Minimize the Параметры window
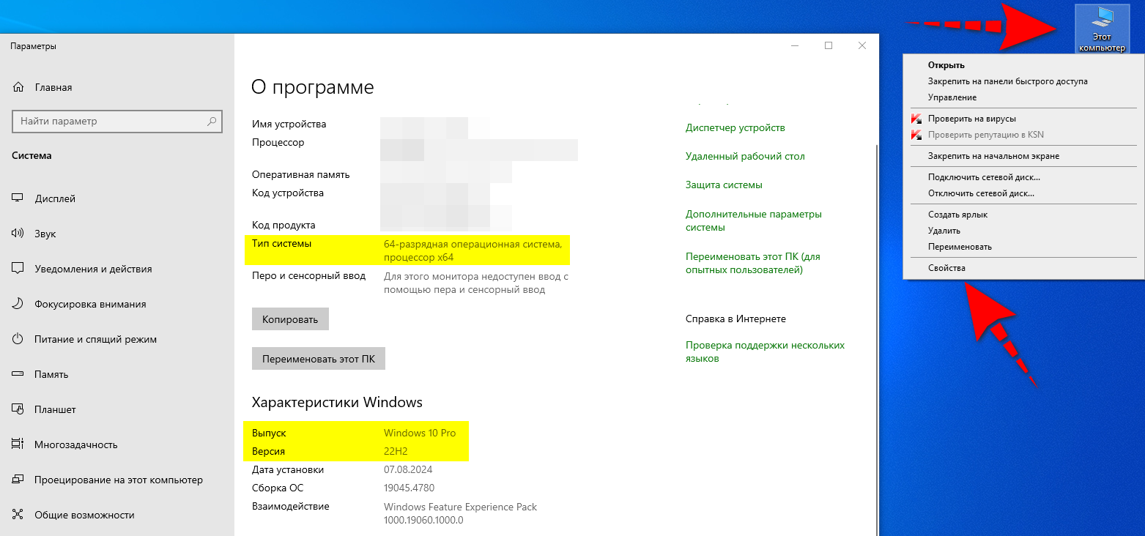 tap(795, 45)
